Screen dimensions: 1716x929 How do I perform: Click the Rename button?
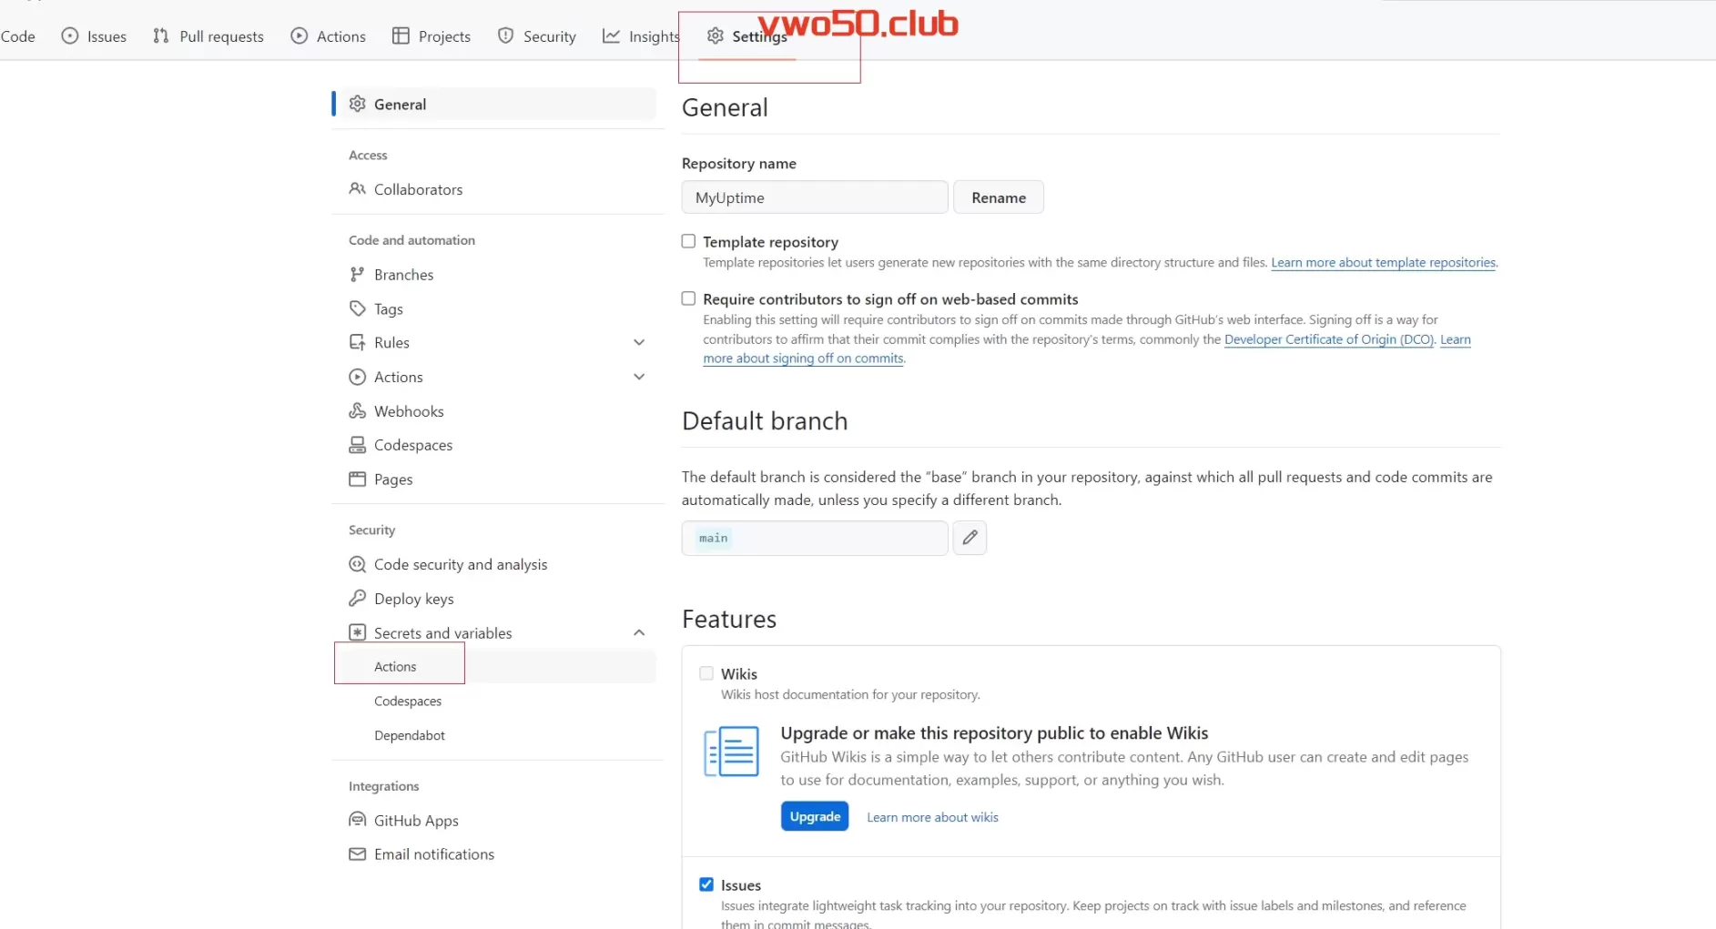(998, 197)
